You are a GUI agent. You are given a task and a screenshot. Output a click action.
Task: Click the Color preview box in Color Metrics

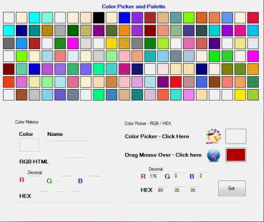(29, 145)
